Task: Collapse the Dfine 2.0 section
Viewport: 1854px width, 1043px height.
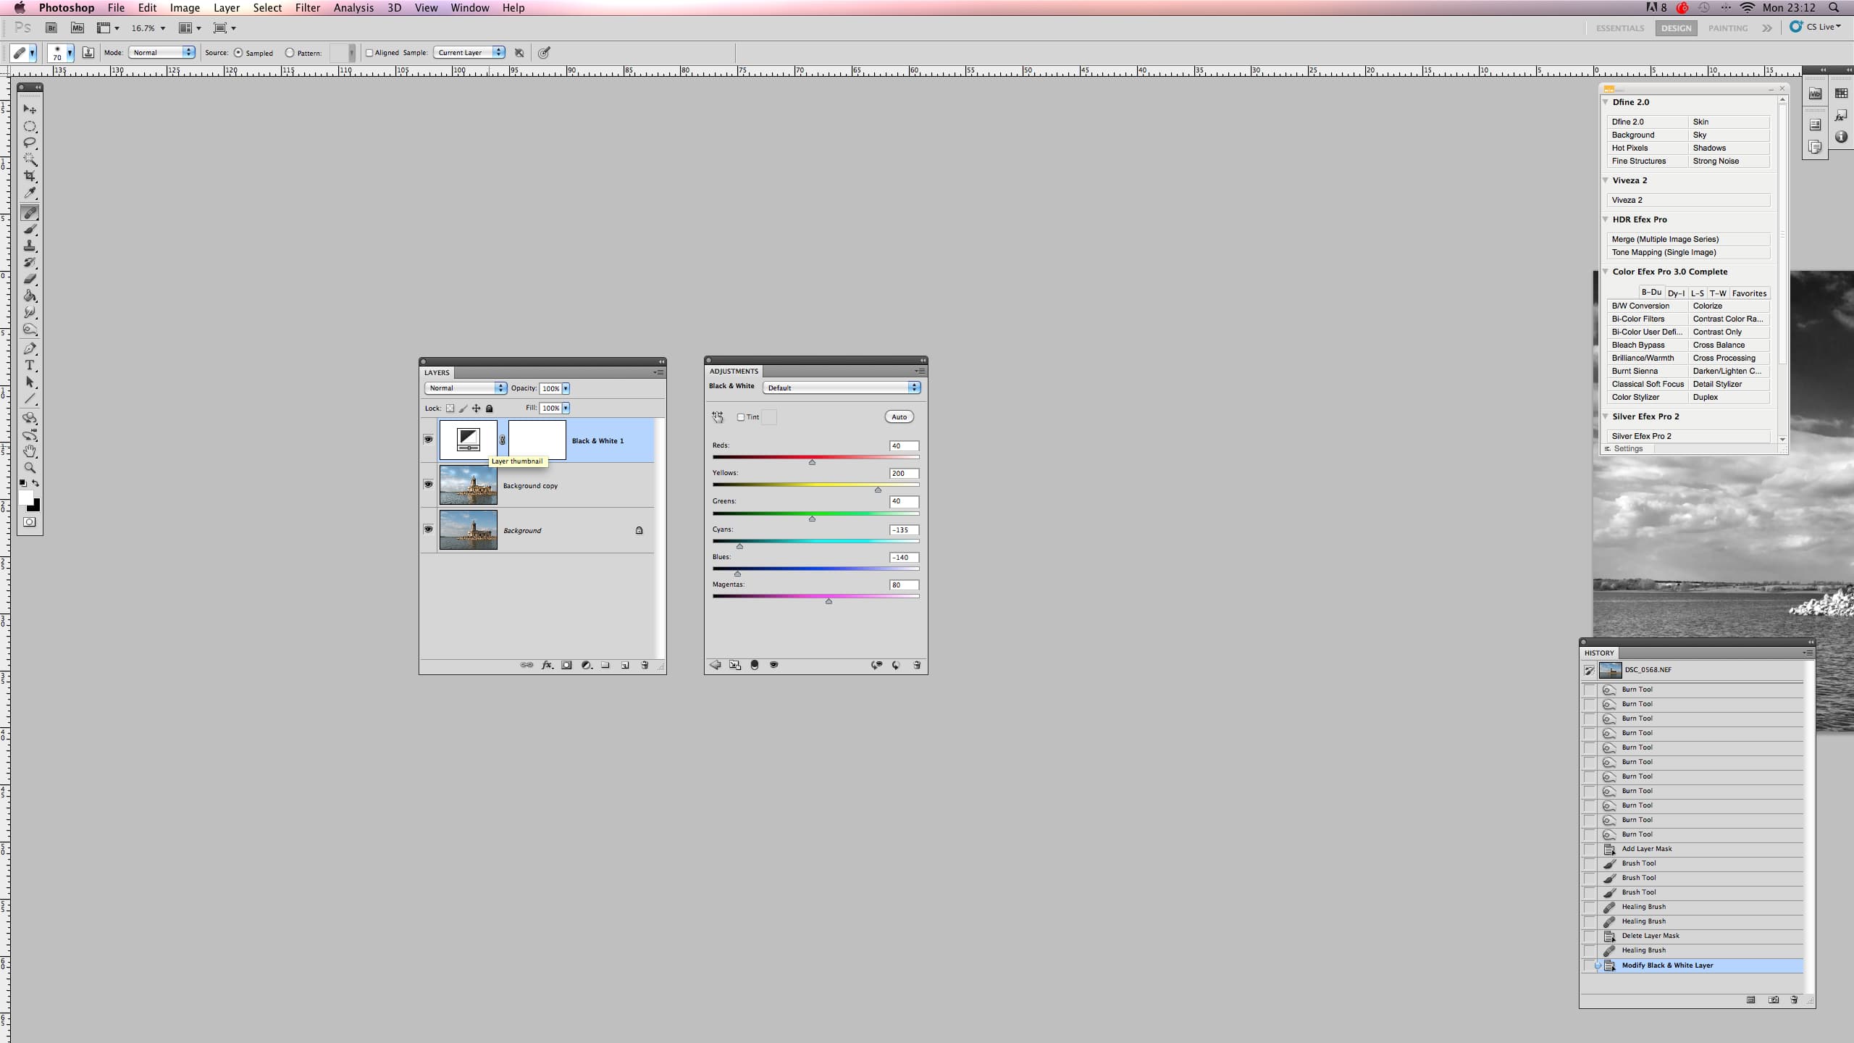Action: coord(1606,102)
